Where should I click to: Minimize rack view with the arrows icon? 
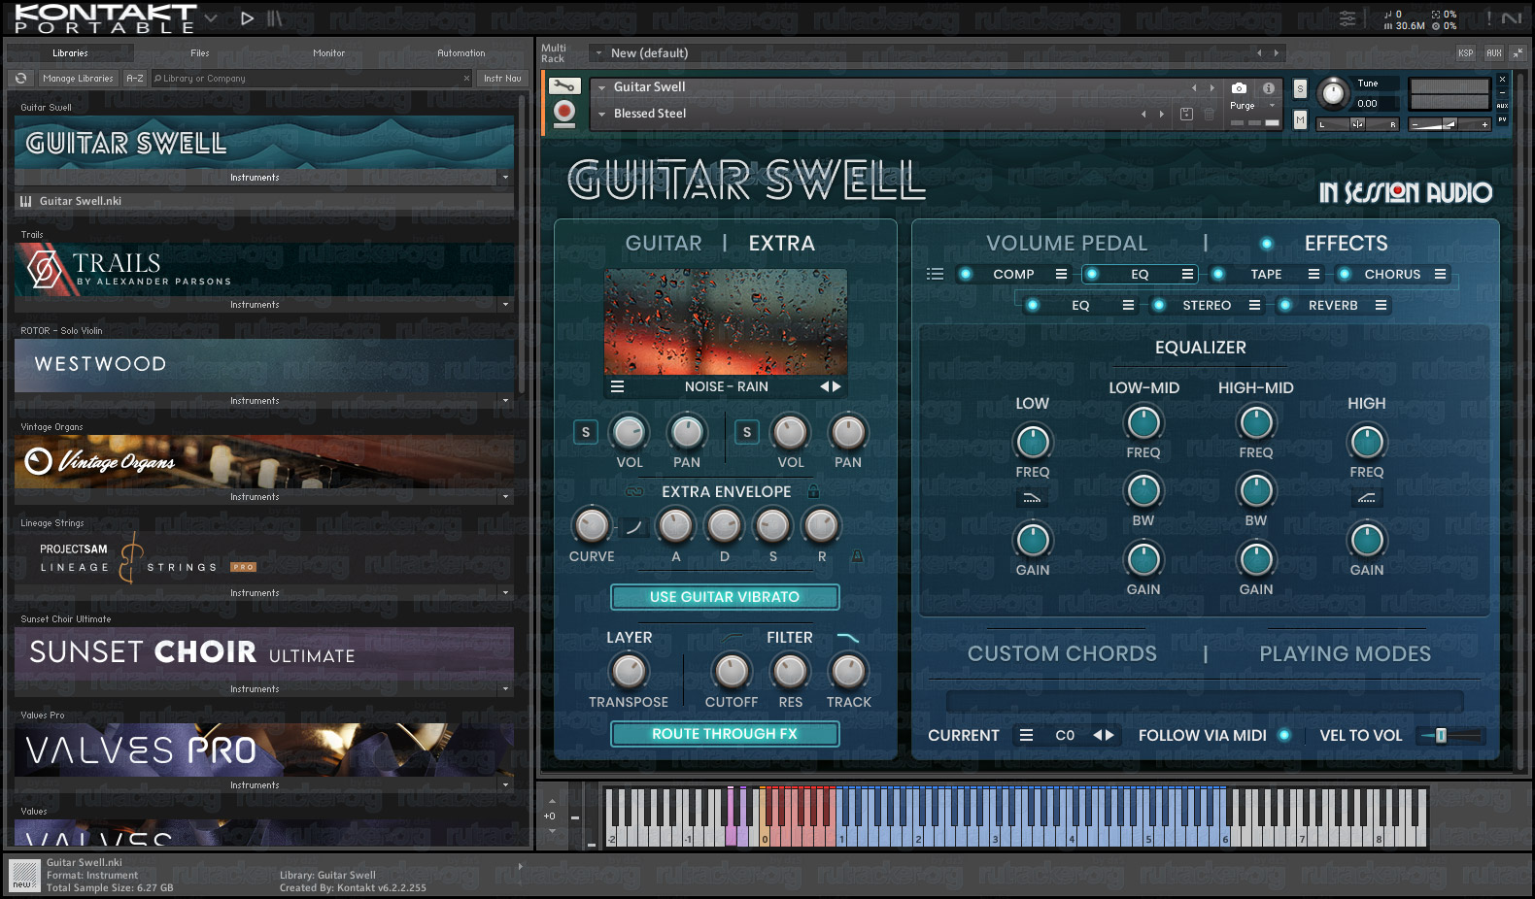[1518, 52]
